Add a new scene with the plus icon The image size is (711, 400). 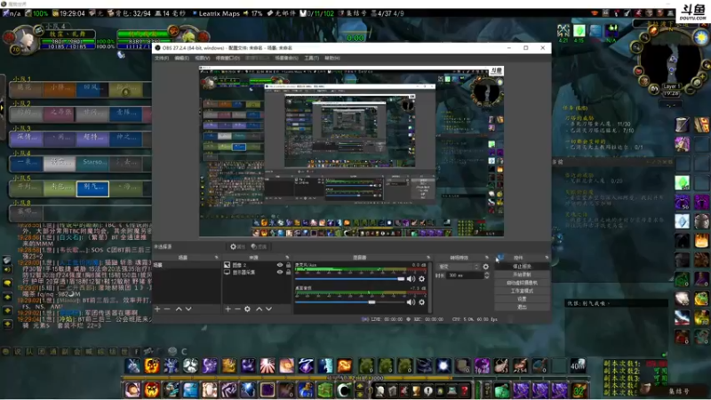157,308
